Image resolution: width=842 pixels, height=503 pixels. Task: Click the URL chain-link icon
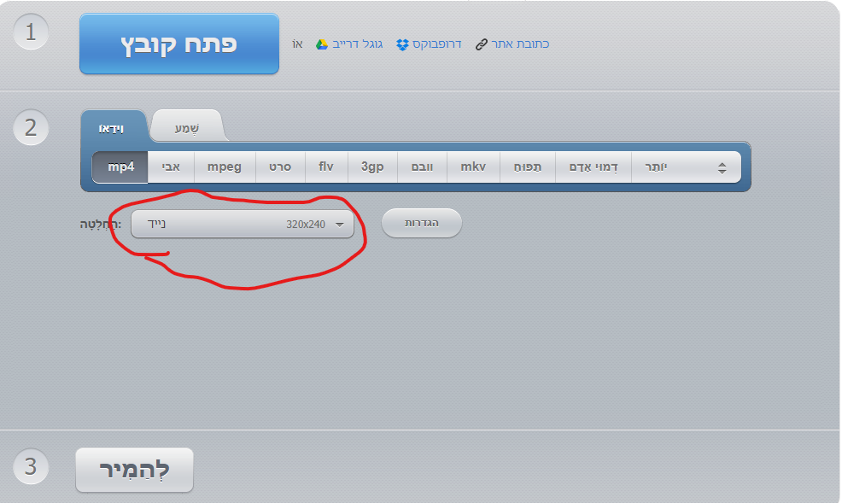481,44
